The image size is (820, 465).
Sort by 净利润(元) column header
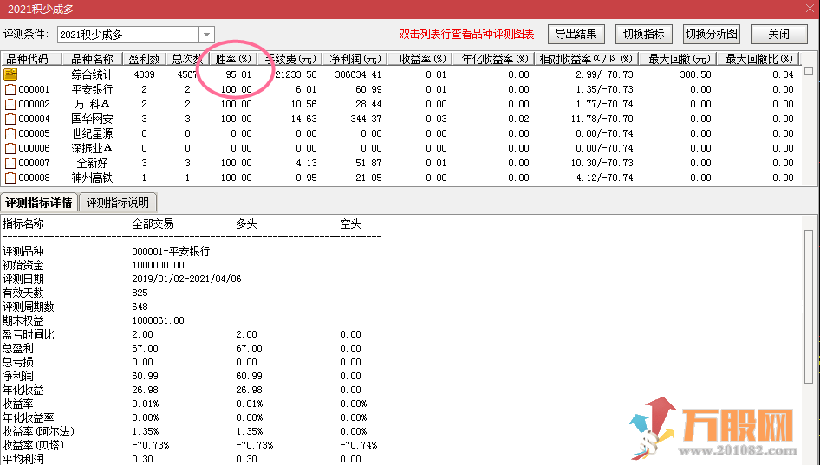coord(355,59)
